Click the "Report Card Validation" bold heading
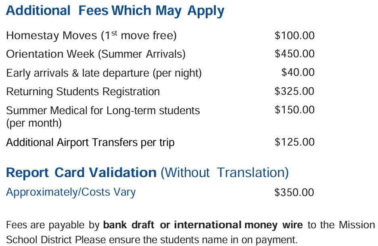The height and width of the screenshot is (246, 378). tap(81, 173)
